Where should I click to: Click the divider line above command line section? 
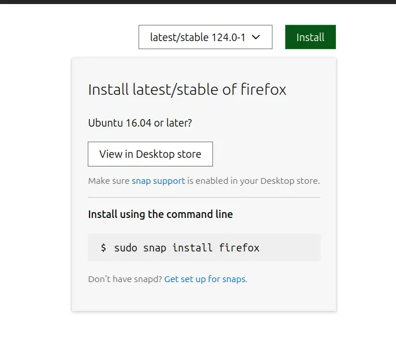point(204,197)
